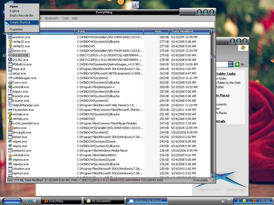
Task: Click the vsjitdebugger.exe infinity icon
Action: click(10, 78)
